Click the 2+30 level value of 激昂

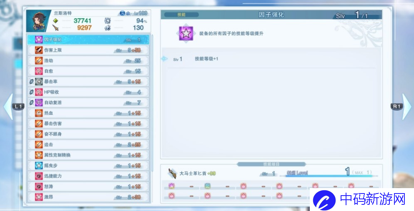pyautogui.click(x=134, y=197)
